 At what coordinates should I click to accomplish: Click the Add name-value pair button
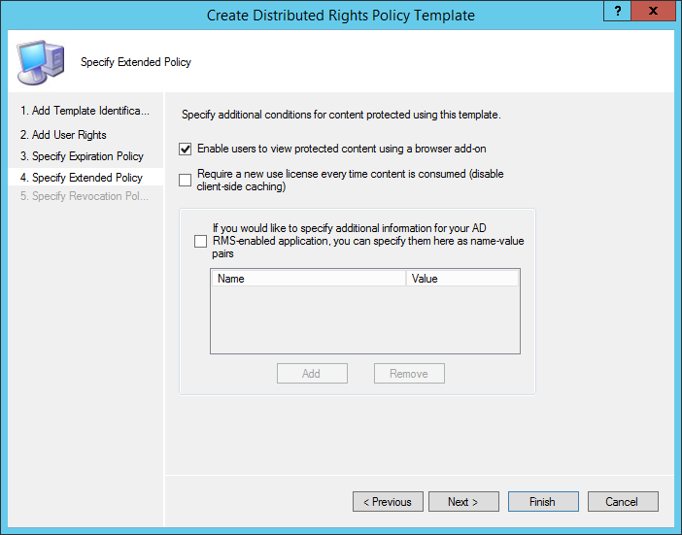312,374
